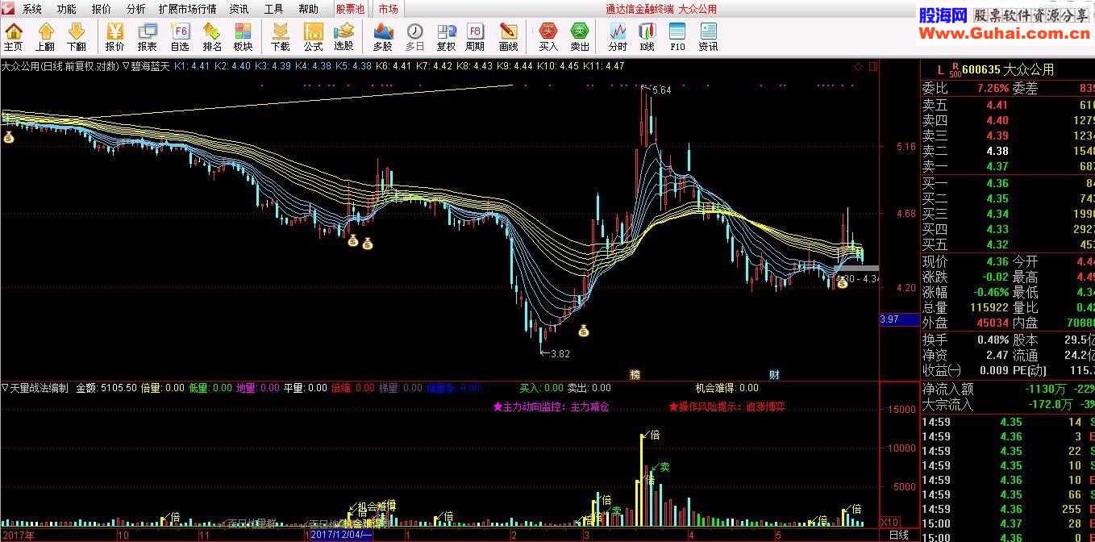Click the 换手 0.48% value
Viewport: 1095px width, 542px height.
tap(993, 340)
